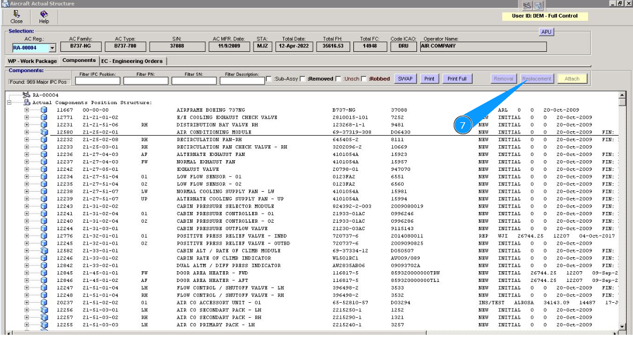
Task: Click the cube icon for row 20237 Air CO Accessory Unit
Action: coord(44,303)
